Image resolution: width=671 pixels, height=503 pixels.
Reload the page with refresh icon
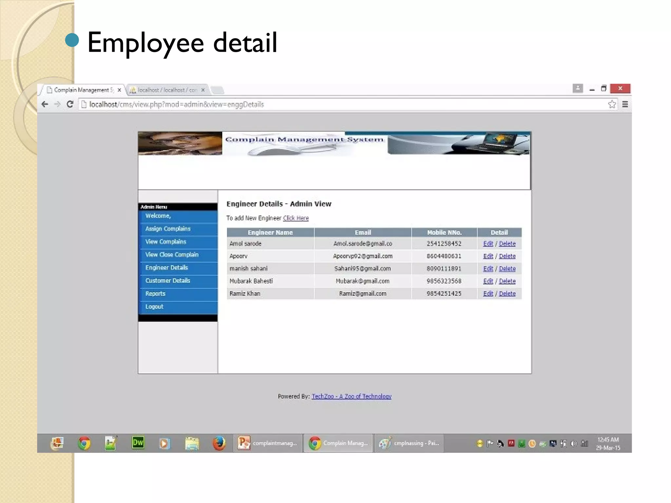(x=70, y=104)
